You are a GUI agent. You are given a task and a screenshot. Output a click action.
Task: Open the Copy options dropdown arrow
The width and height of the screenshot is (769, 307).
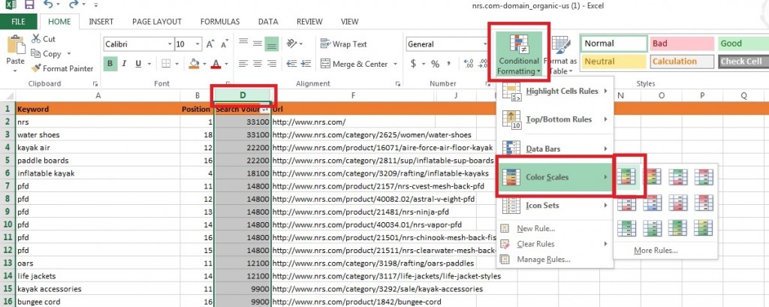pos(68,53)
